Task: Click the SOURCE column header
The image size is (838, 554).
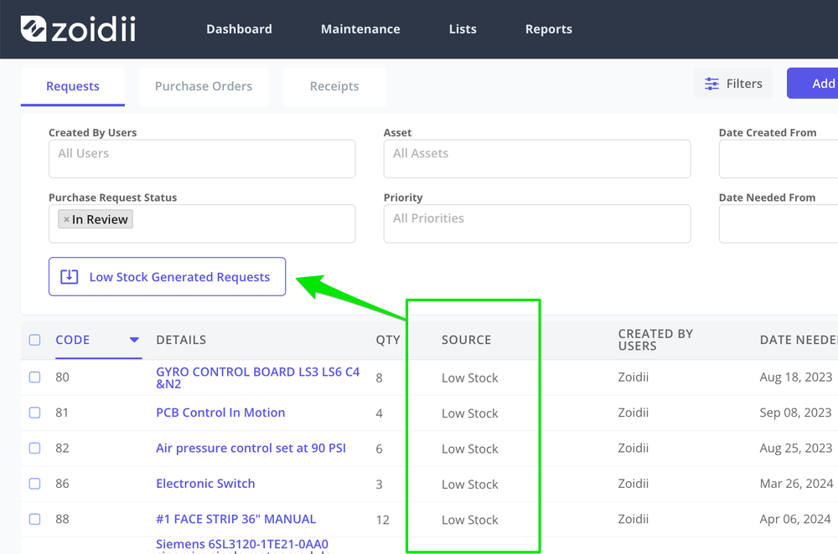Action: (x=466, y=340)
